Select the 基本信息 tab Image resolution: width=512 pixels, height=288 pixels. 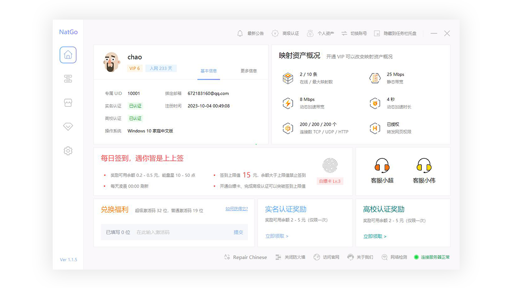208,71
